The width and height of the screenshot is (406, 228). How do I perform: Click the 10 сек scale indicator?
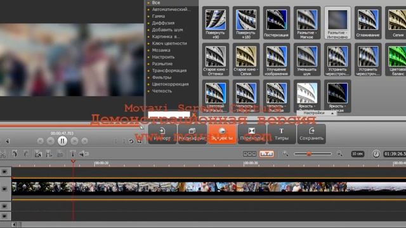tap(358, 154)
